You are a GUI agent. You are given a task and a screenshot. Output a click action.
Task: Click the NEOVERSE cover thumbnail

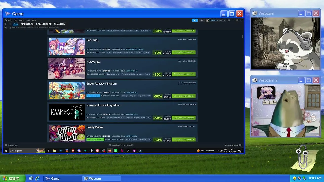point(67,69)
